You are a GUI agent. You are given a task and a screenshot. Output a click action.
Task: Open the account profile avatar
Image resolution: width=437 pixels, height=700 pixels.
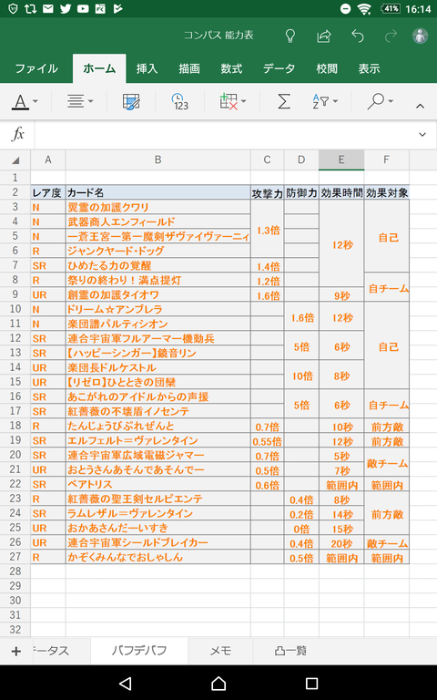[x=420, y=36]
